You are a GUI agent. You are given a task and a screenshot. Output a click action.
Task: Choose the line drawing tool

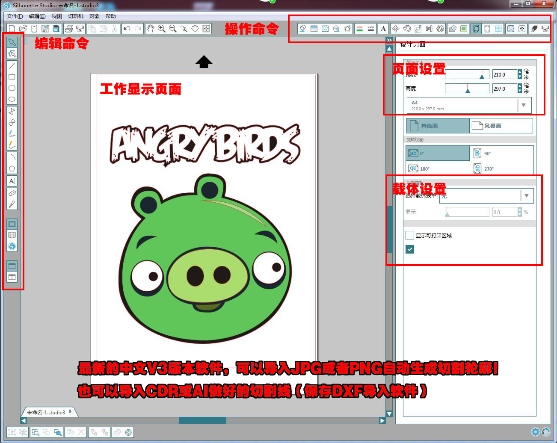pyautogui.click(x=12, y=66)
